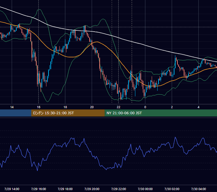Click hour label 20 on price chart axis
The width and height of the screenshot is (217, 192).
point(92,107)
